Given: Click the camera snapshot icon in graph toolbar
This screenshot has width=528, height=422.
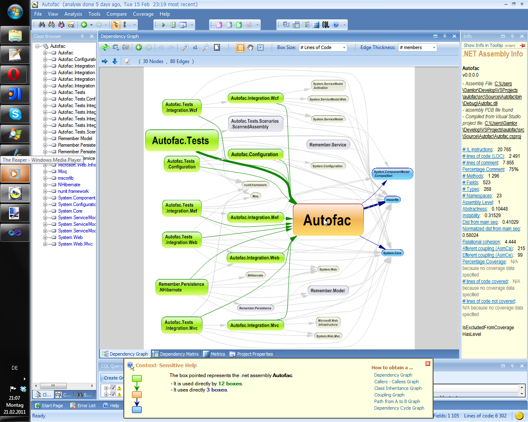Looking at the screenshot, I should pos(126,47).
